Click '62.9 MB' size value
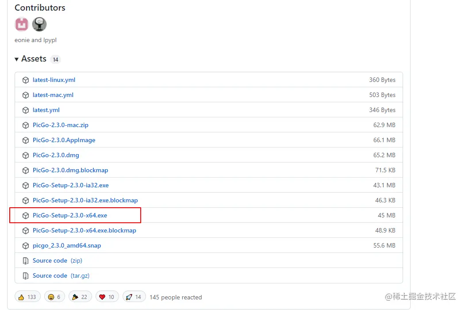The image size is (465, 310). pyautogui.click(x=384, y=125)
